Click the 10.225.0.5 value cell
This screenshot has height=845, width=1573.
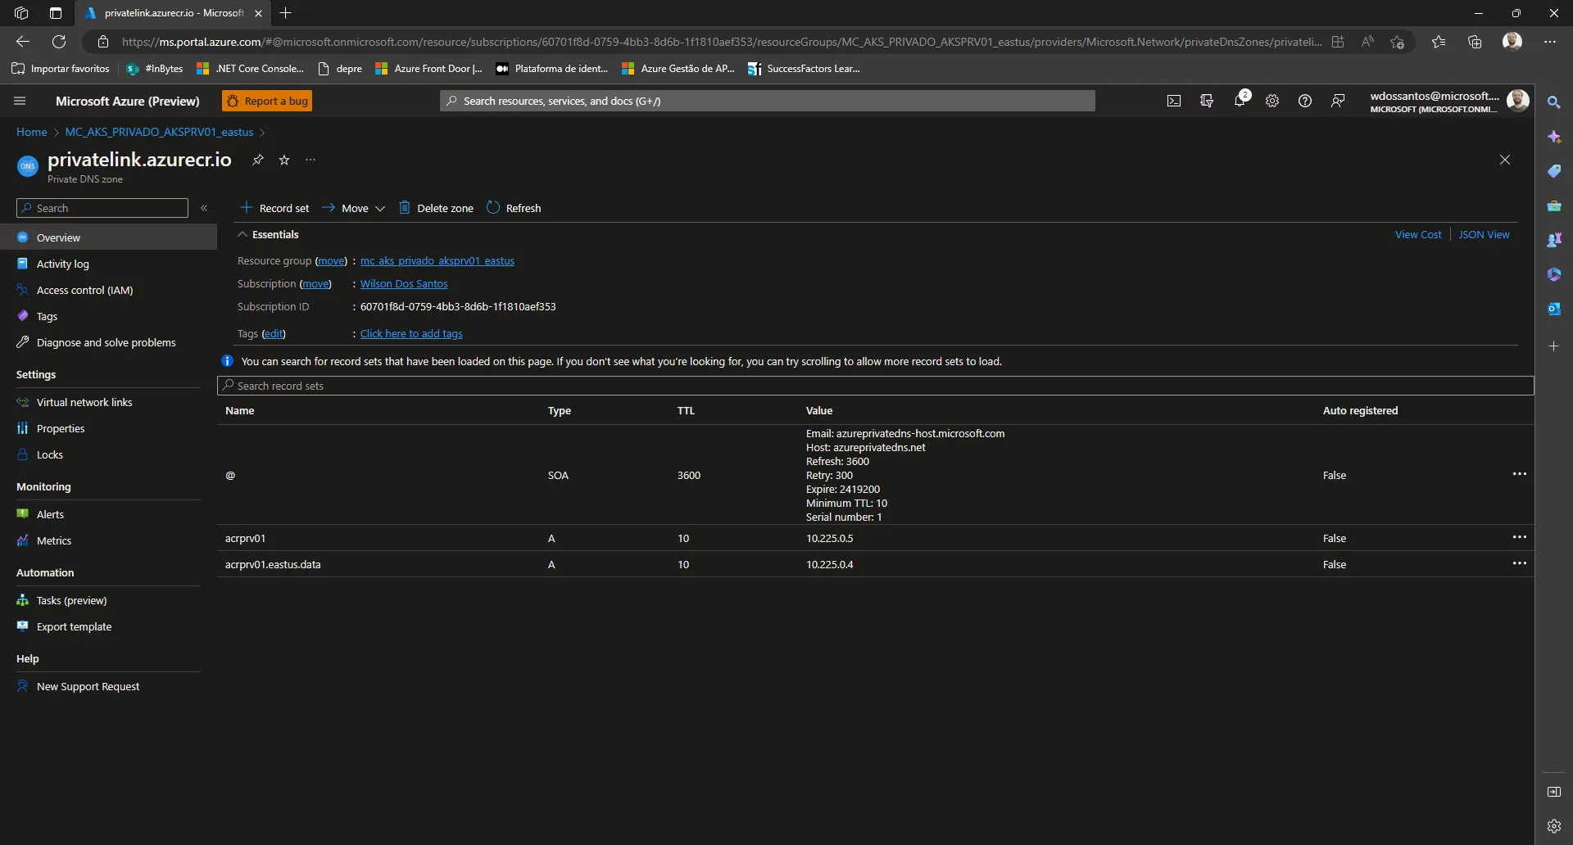829,538
